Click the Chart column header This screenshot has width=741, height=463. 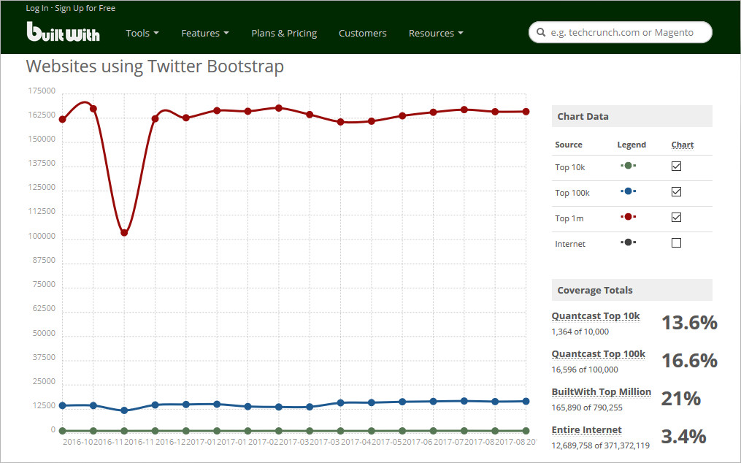coord(683,145)
